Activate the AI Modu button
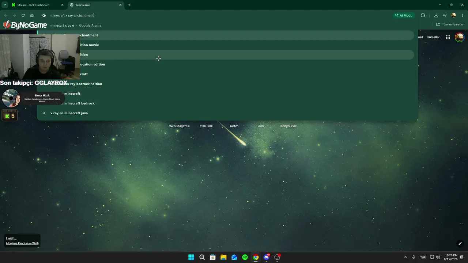The height and width of the screenshot is (263, 468). tap(404, 15)
